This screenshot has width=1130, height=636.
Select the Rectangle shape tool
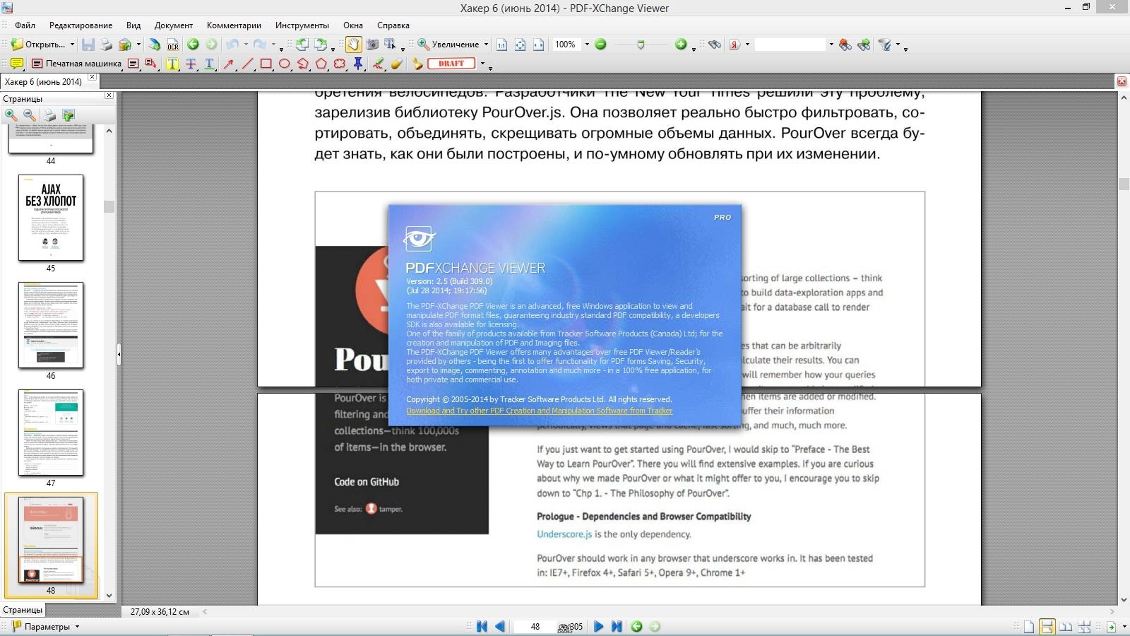pyautogui.click(x=266, y=64)
